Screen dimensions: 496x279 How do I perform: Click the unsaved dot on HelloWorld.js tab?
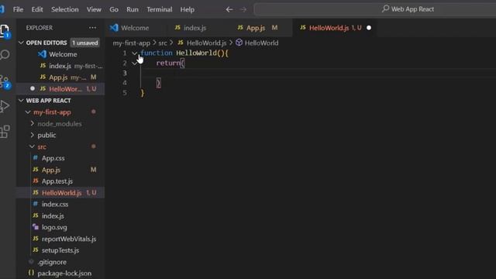click(x=369, y=28)
